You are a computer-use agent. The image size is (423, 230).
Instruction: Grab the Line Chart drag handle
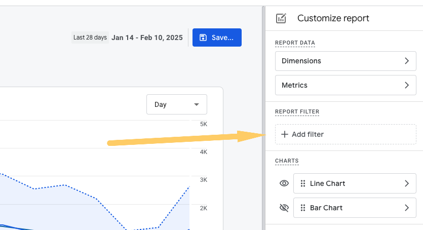pos(302,183)
